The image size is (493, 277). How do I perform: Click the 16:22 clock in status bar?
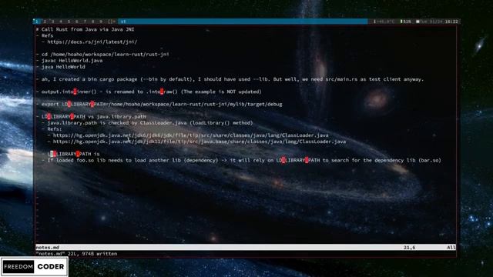click(x=451, y=22)
